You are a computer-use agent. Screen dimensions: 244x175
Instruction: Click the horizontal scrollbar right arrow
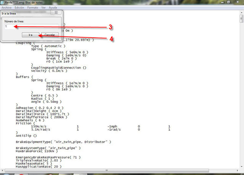click(x=237, y=170)
